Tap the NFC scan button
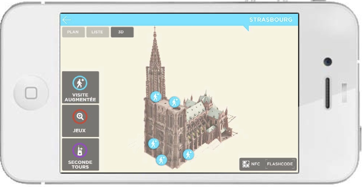The width and height of the screenshot is (362, 187). coord(252,164)
